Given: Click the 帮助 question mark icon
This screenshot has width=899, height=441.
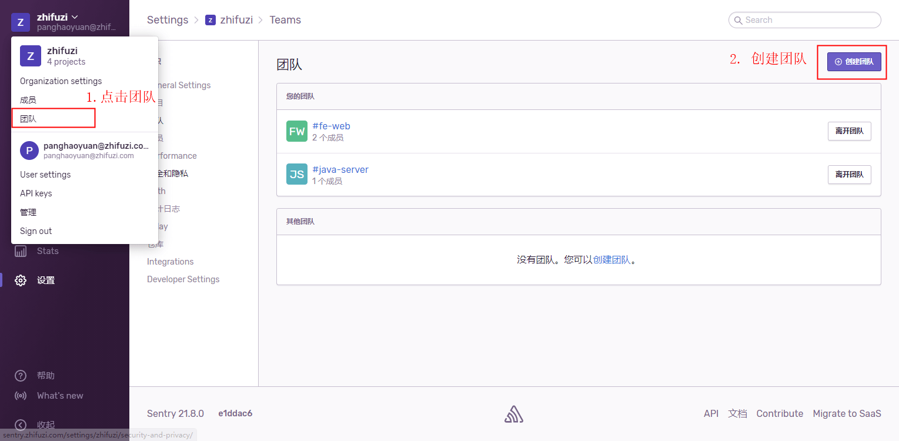Looking at the screenshot, I should 21,376.
